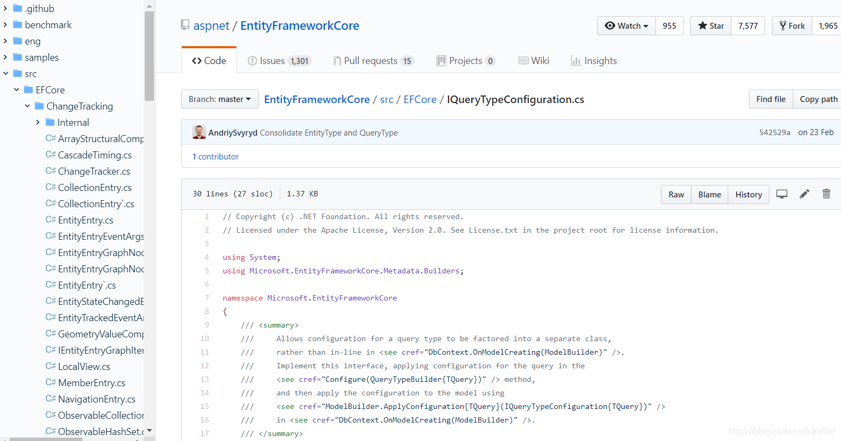Click the Internal folder icon
This screenshot has width=841, height=441.
50,122
